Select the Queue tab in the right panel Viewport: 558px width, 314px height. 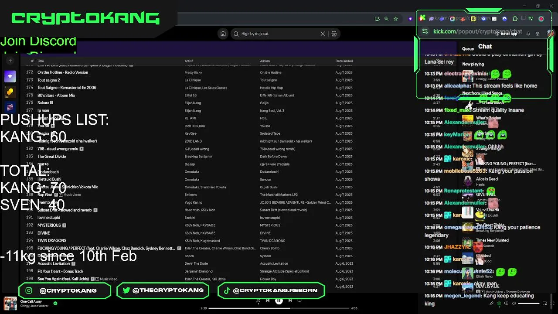(468, 49)
